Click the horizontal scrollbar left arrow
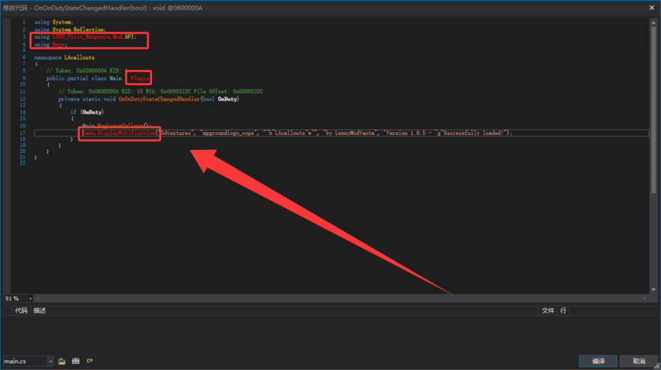 (38, 299)
